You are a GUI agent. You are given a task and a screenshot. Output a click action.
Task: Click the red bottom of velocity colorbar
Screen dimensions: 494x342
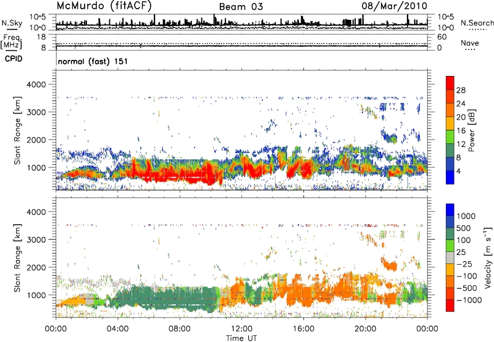(450, 306)
